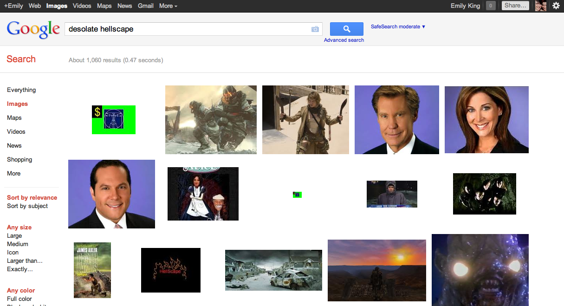
Task: Click Emily King's profile avatar
Action: coord(540,6)
